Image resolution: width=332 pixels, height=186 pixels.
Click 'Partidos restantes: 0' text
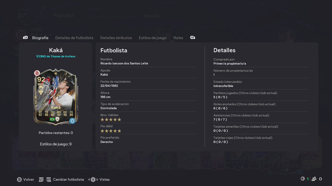coord(56,133)
